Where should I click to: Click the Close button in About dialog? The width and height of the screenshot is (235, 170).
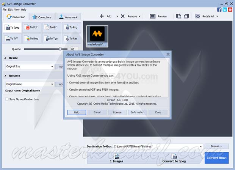[158, 112]
